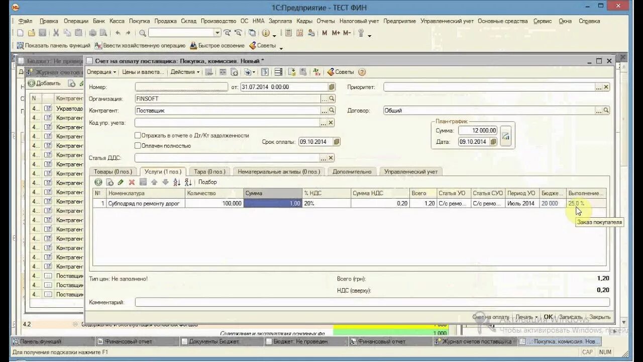The height and width of the screenshot is (362, 643).
Task: Switch to Нематериальные активы (0 поз.) tab
Action: (279, 171)
